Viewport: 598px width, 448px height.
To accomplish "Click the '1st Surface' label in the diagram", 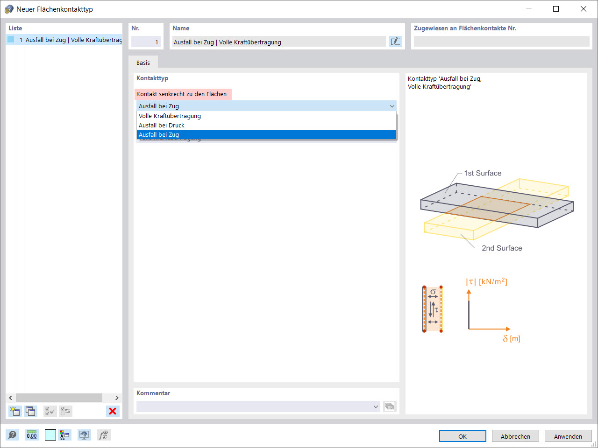I will (483, 173).
